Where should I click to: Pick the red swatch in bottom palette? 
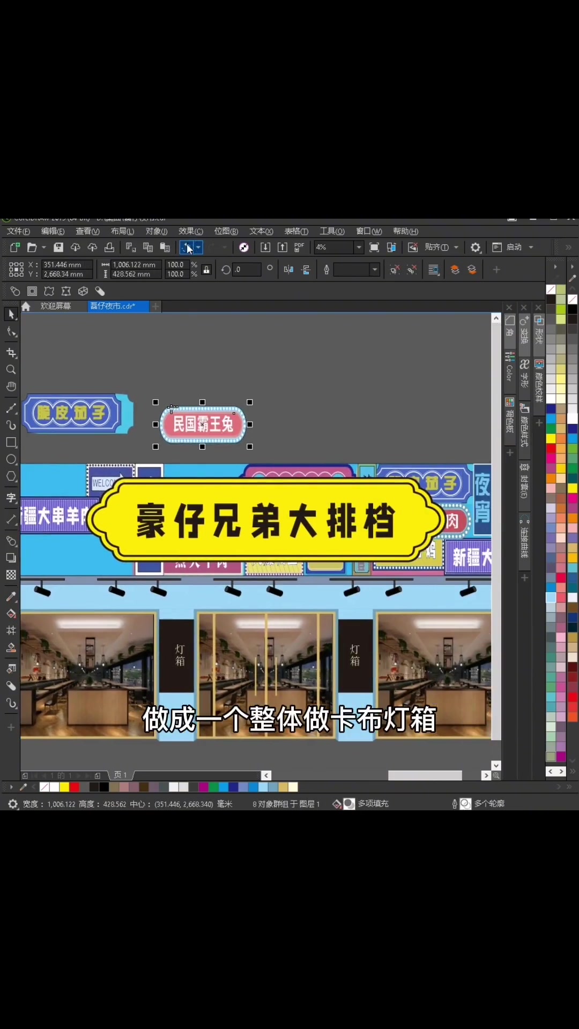pyautogui.click(x=75, y=787)
